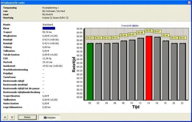Screen dimensions: 192x122
Task: Click the down arrow navigation icon
Action: [x=12, y=117]
